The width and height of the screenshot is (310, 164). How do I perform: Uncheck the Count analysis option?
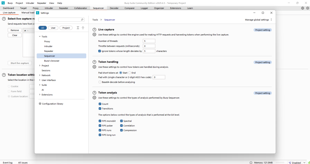pyautogui.click(x=100, y=104)
